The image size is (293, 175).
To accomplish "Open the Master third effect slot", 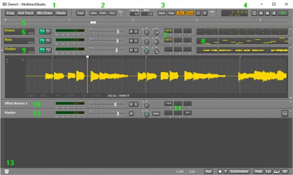I will (187, 113).
